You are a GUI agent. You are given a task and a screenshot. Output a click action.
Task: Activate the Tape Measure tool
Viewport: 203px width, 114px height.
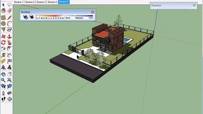tap(3, 55)
